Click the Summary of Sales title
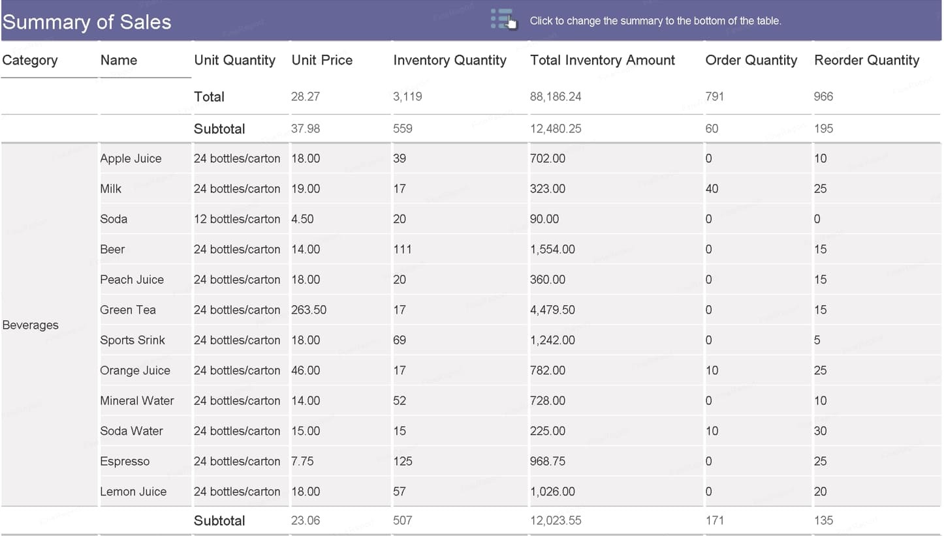The height and width of the screenshot is (536, 944). (87, 22)
